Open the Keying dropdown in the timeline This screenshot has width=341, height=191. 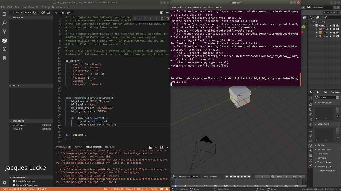[x=195, y=177]
